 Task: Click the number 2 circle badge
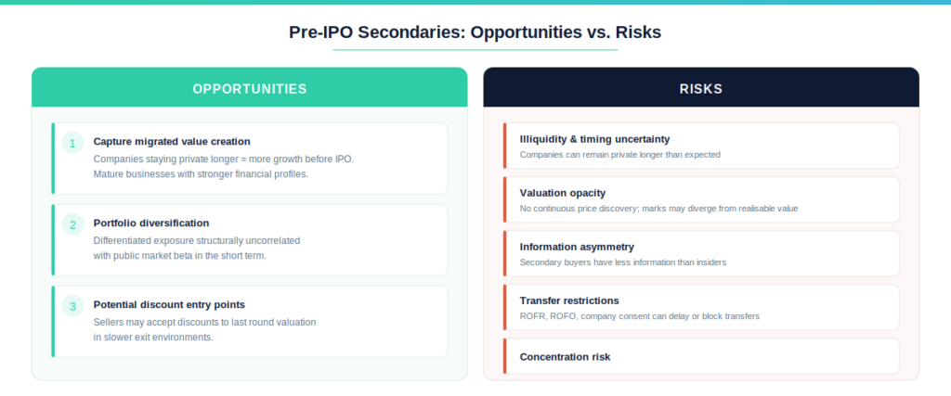point(73,224)
